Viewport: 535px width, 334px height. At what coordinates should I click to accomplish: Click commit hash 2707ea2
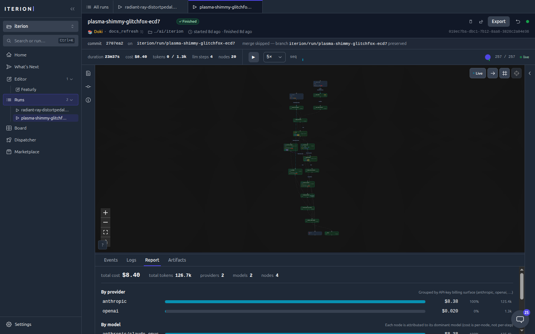[x=114, y=43]
